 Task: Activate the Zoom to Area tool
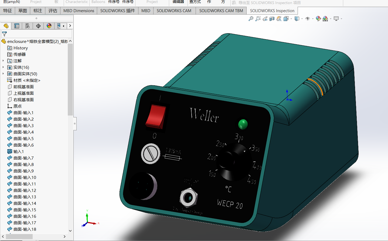coord(258,19)
